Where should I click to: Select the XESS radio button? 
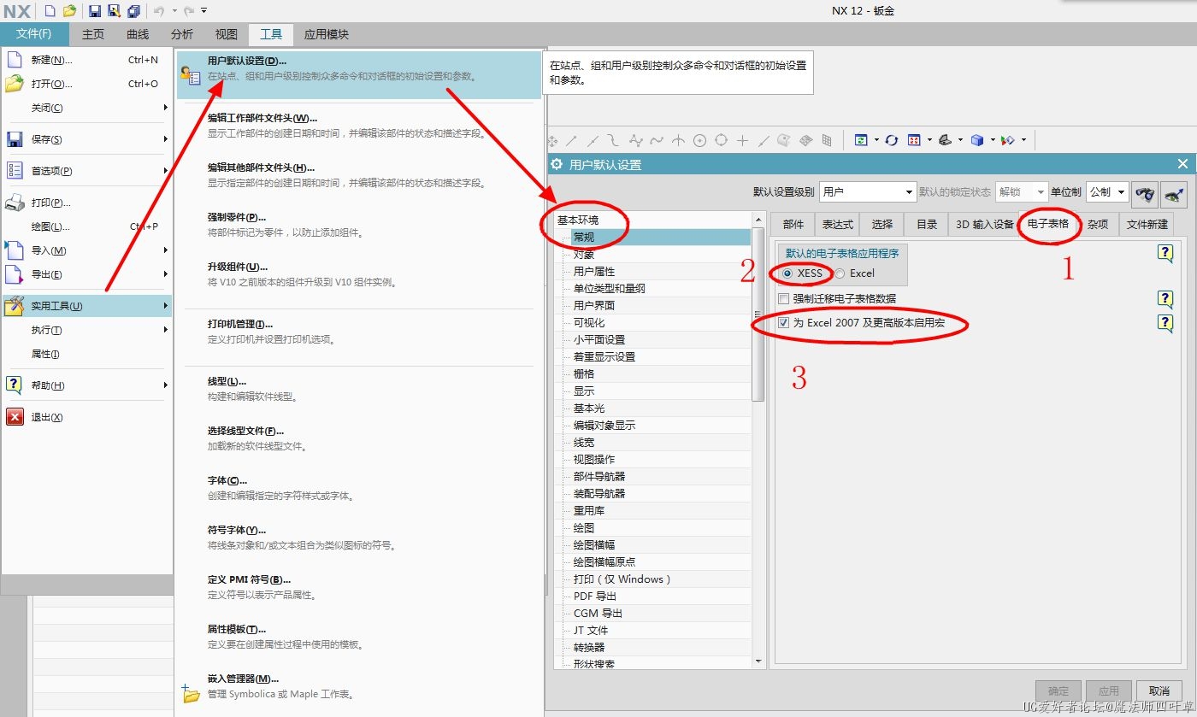tap(787, 273)
